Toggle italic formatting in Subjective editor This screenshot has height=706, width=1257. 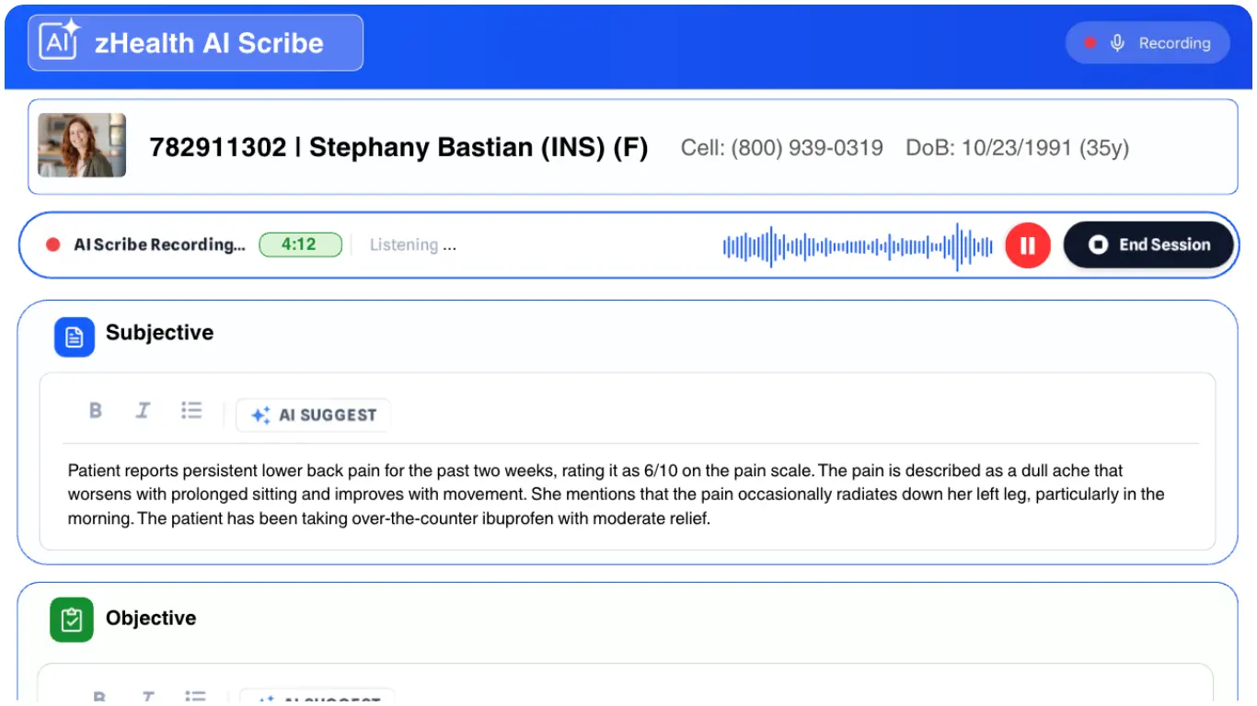143,411
